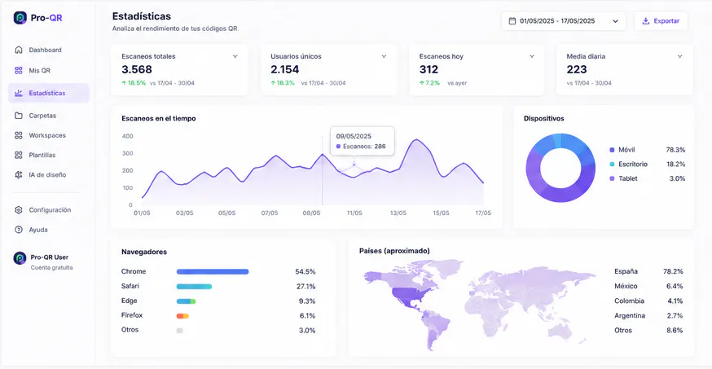
Task: Click the 3.568 total scans value
Action: click(x=137, y=69)
